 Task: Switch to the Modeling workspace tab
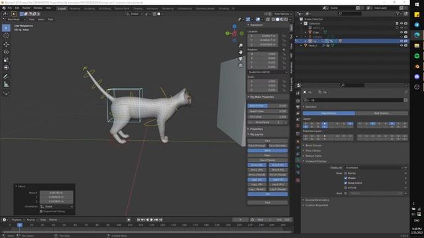point(75,9)
